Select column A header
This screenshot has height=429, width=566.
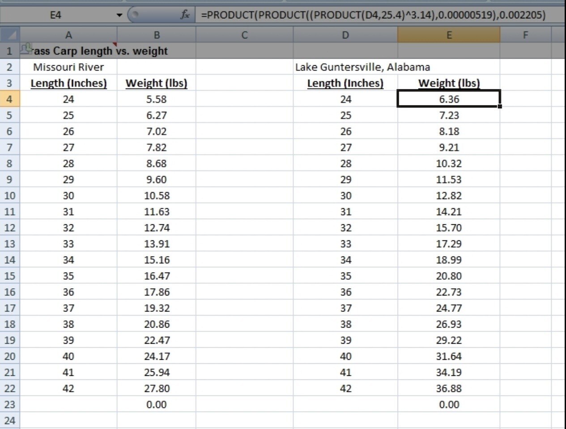coord(68,35)
